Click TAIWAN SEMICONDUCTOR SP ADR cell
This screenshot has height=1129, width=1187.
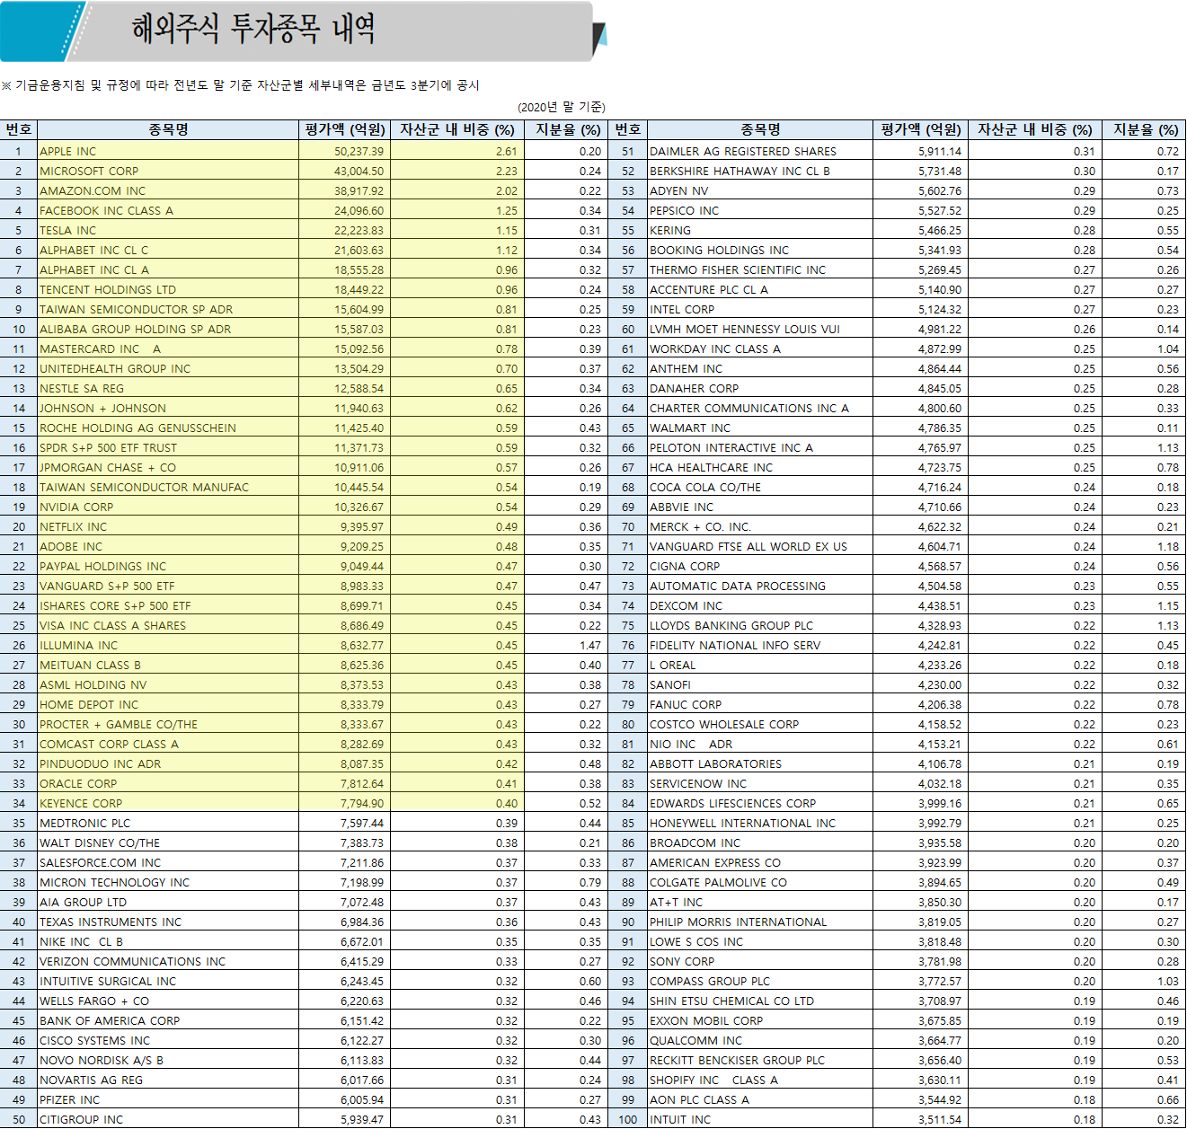coord(168,309)
